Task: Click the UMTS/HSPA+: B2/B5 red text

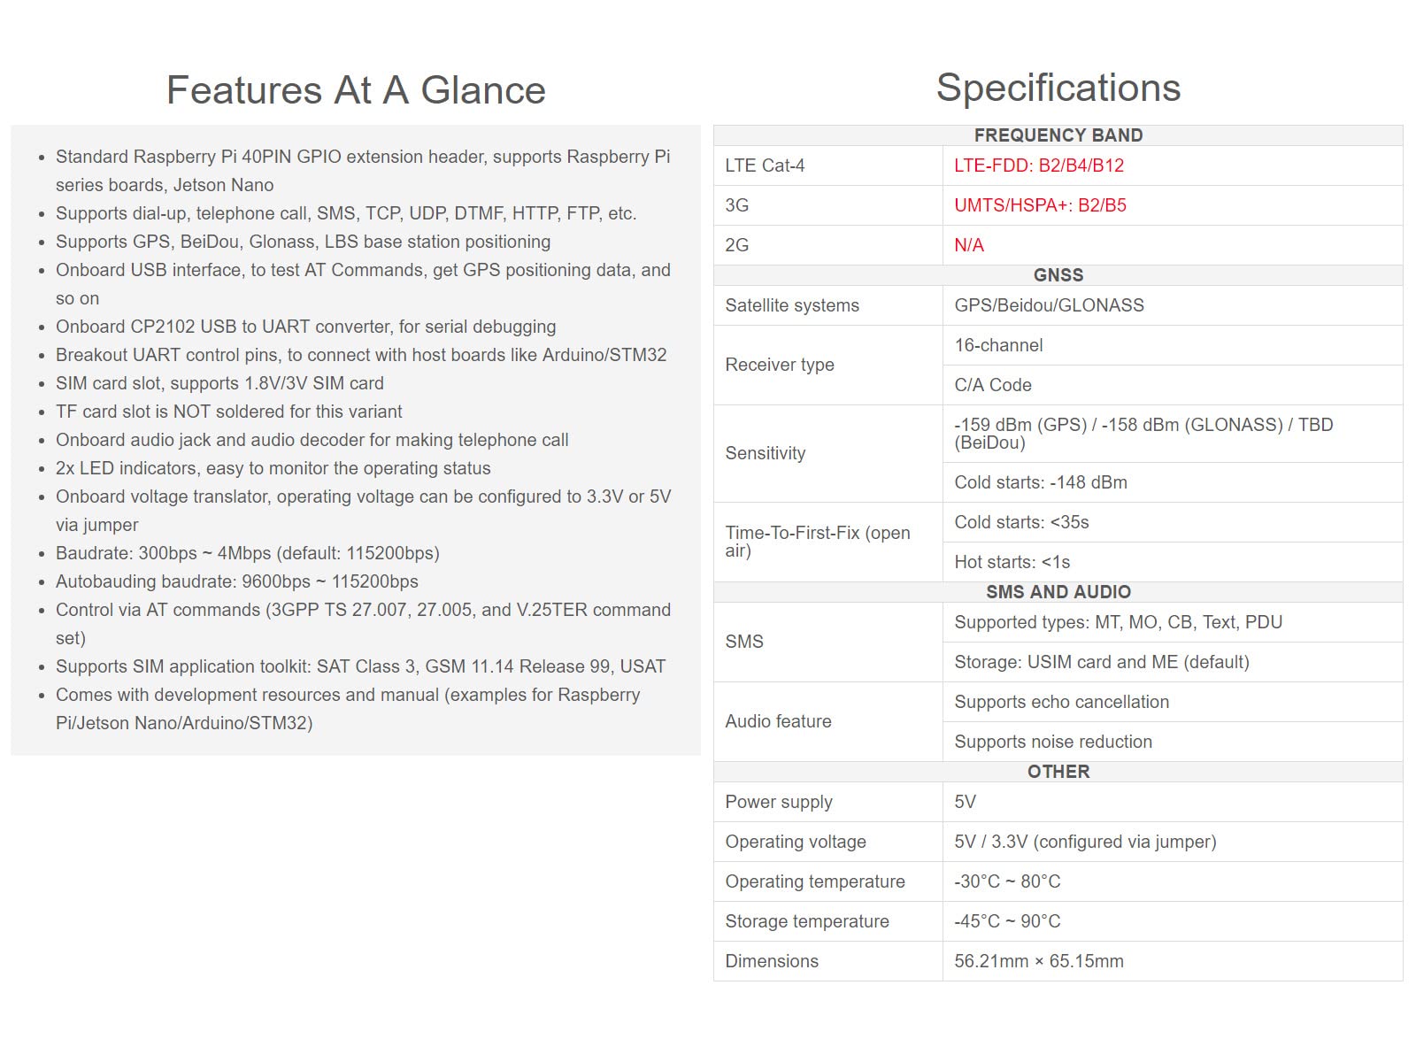Action: tap(1040, 205)
